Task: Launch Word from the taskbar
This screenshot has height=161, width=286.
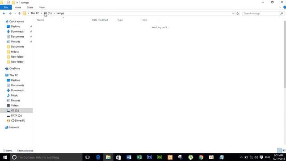Action: [129, 157]
